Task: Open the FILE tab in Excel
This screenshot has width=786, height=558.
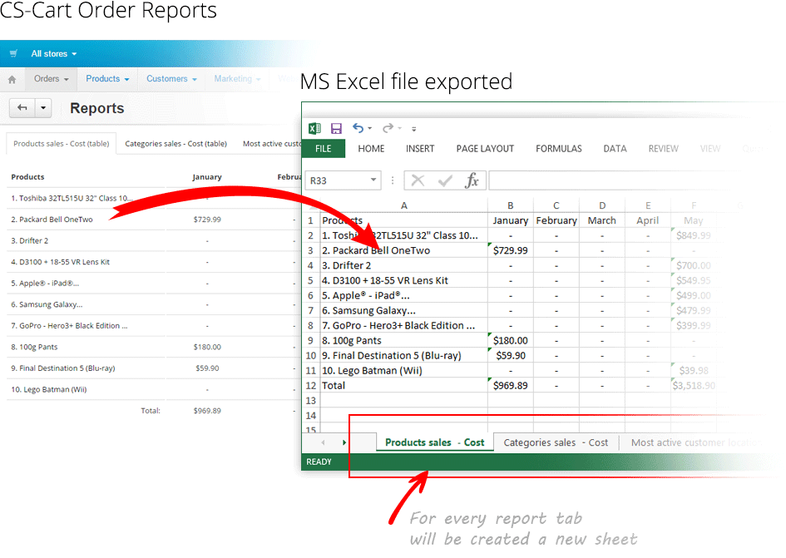Action: point(323,149)
